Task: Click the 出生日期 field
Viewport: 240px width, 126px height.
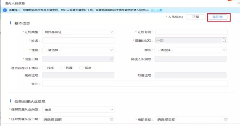Action: click(x=78, y=59)
